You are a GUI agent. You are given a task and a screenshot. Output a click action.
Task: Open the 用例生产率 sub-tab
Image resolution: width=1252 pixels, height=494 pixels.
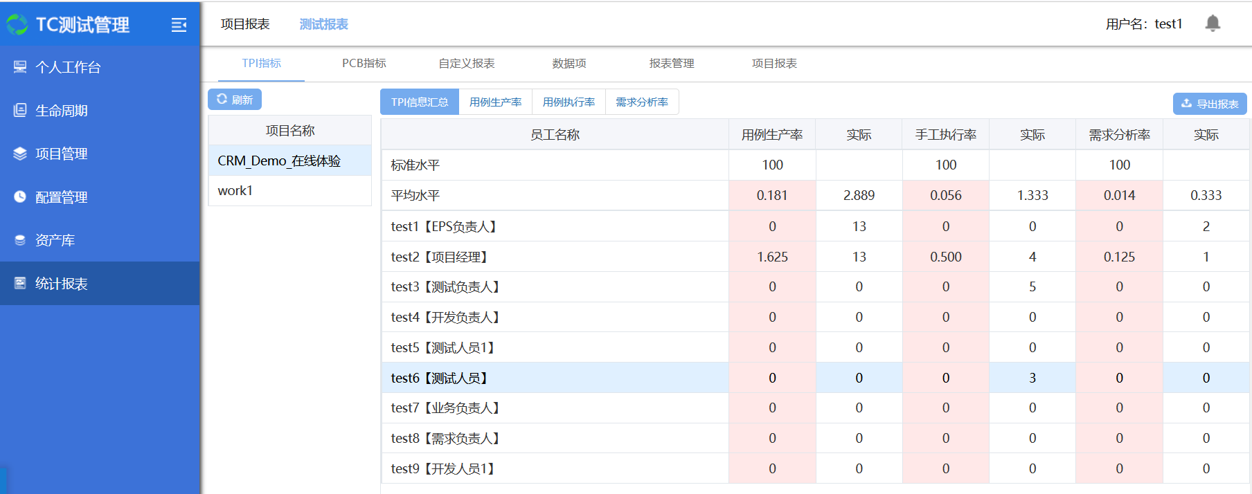click(x=495, y=102)
